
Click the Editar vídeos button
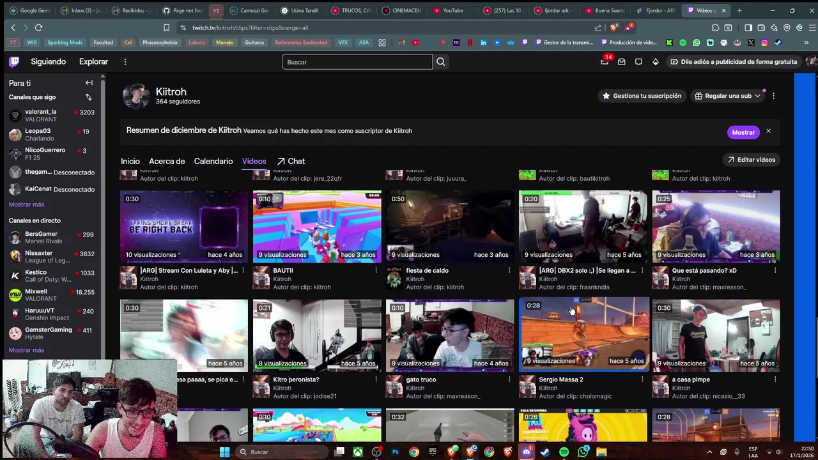pyautogui.click(x=752, y=160)
